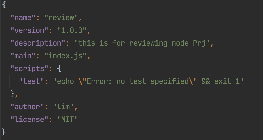Image resolution: width=263 pixels, height=140 pixels.
Task: Click the "test" key inside scripts
Action: point(31,81)
